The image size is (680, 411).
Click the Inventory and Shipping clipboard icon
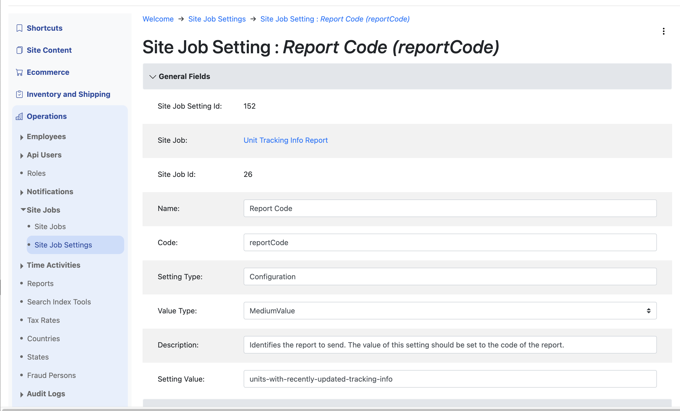pyautogui.click(x=19, y=94)
